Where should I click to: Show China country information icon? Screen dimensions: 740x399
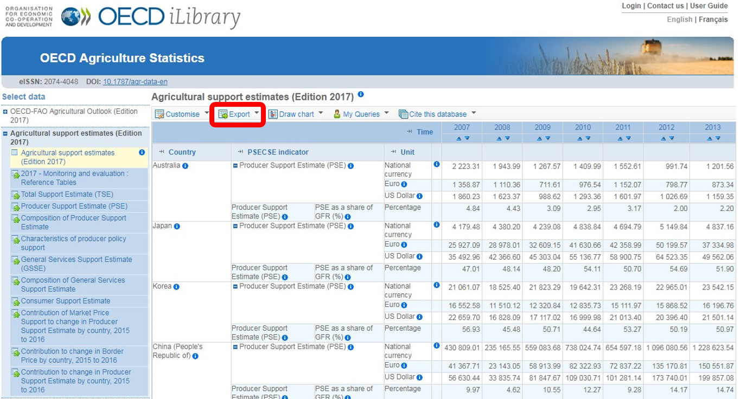pyautogui.click(x=195, y=356)
